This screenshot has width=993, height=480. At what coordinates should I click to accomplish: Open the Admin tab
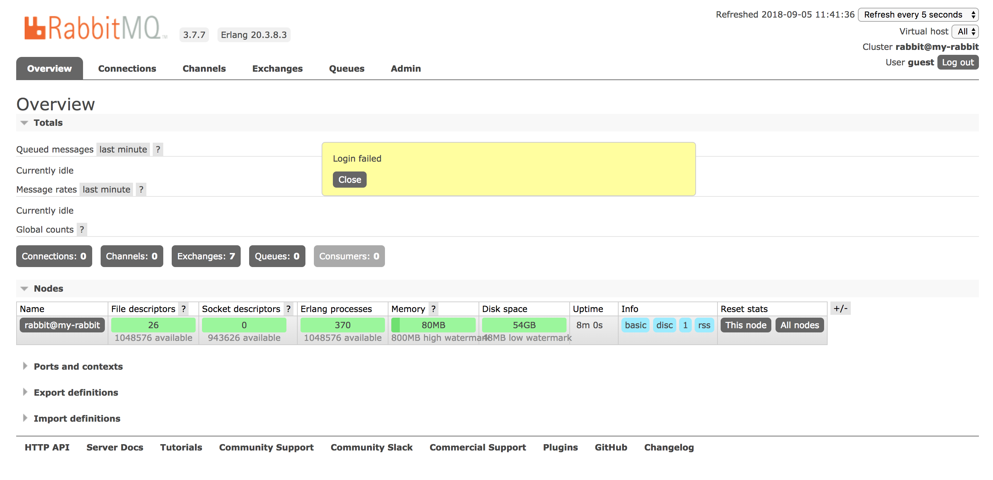point(405,69)
